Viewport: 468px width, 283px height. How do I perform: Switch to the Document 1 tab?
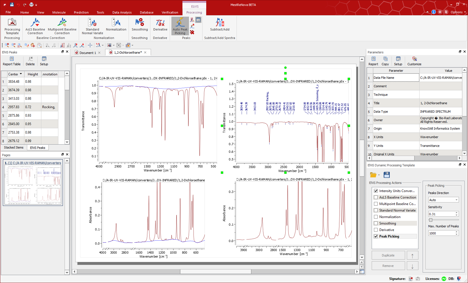[88, 53]
